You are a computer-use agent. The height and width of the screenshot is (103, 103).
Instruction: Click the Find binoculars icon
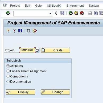[x=96, y=13]
